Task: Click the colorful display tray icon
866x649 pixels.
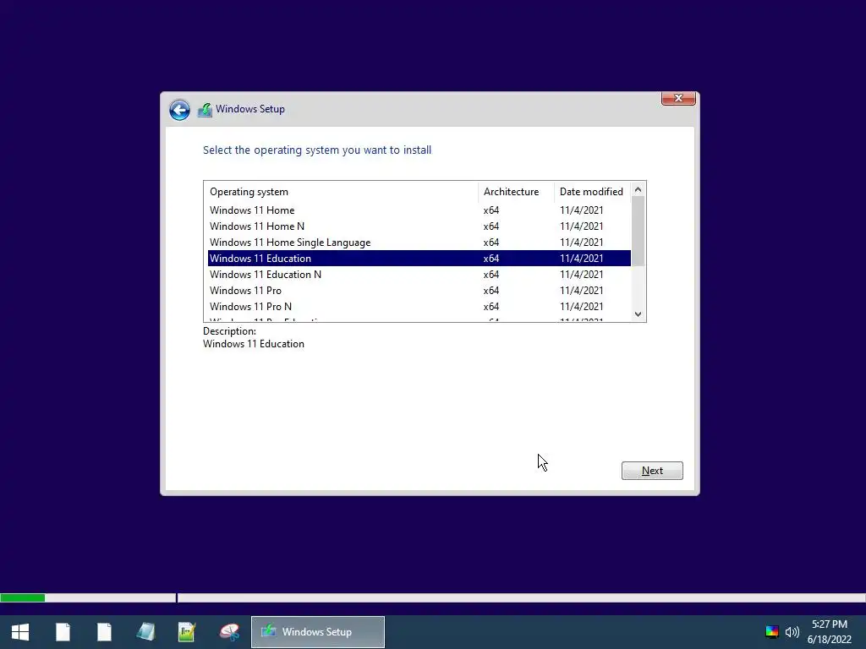Action: click(x=772, y=632)
